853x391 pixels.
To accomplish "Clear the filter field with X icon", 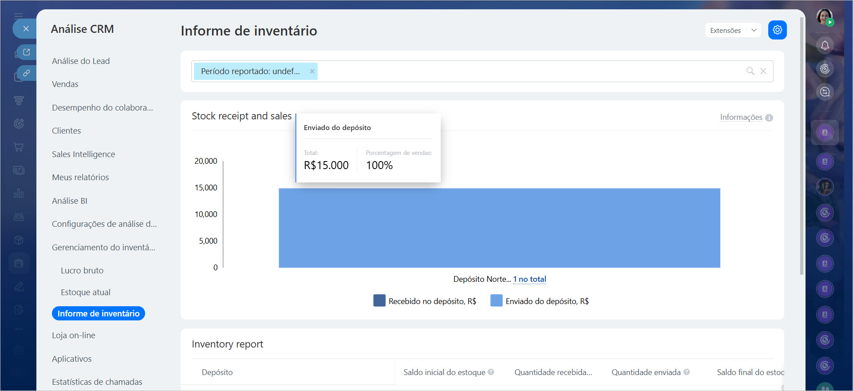I will [x=763, y=71].
